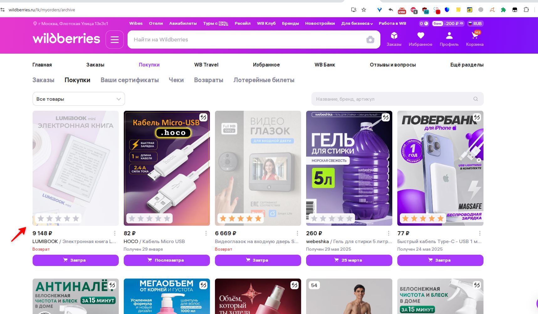538x314 pixels.
Task: Open the WB Банк section
Action: pos(325,65)
